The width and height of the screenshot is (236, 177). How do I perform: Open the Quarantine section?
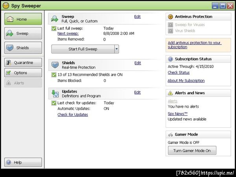tap(23, 62)
